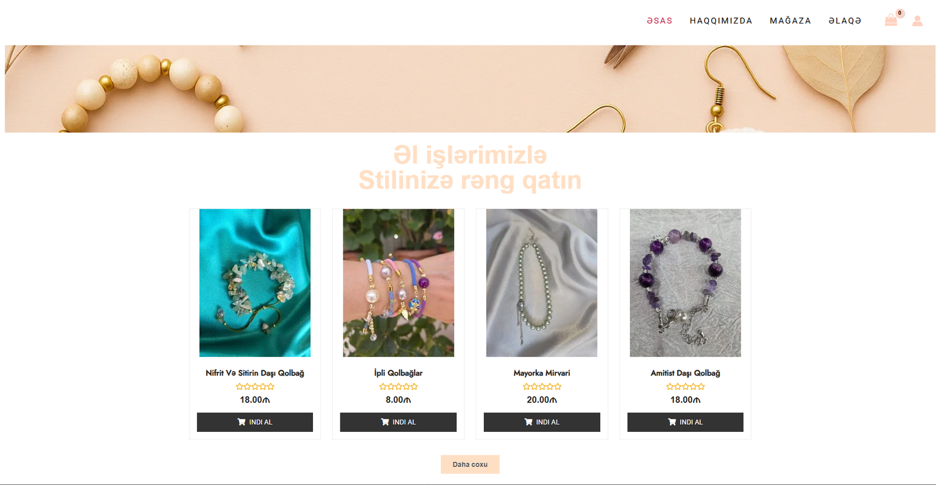Open the HAQQIMIZDA menu page
Image resolution: width=936 pixels, height=485 pixels.
click(721, 21)
